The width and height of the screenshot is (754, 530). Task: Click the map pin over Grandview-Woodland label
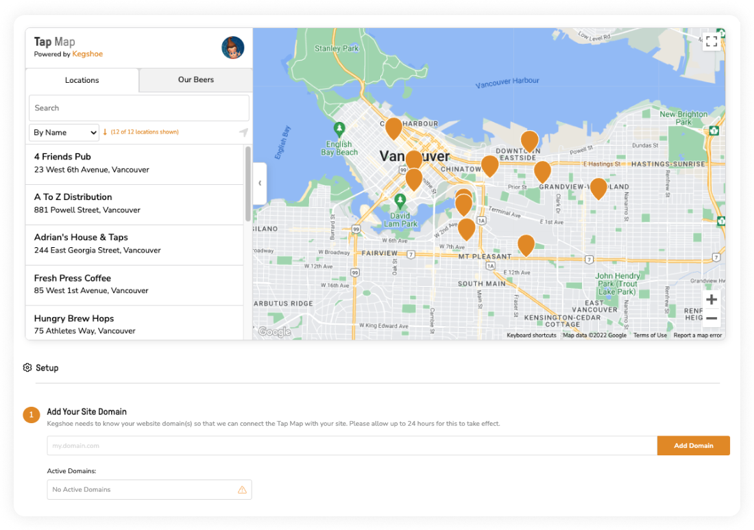pos(598,188)
